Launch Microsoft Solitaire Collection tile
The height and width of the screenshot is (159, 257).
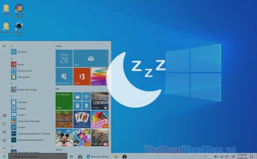82,119
